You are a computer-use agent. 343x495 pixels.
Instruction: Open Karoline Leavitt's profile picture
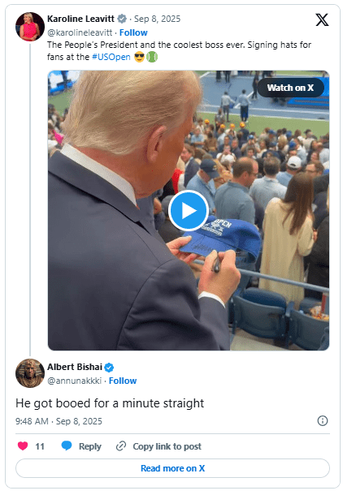[30, 27]
